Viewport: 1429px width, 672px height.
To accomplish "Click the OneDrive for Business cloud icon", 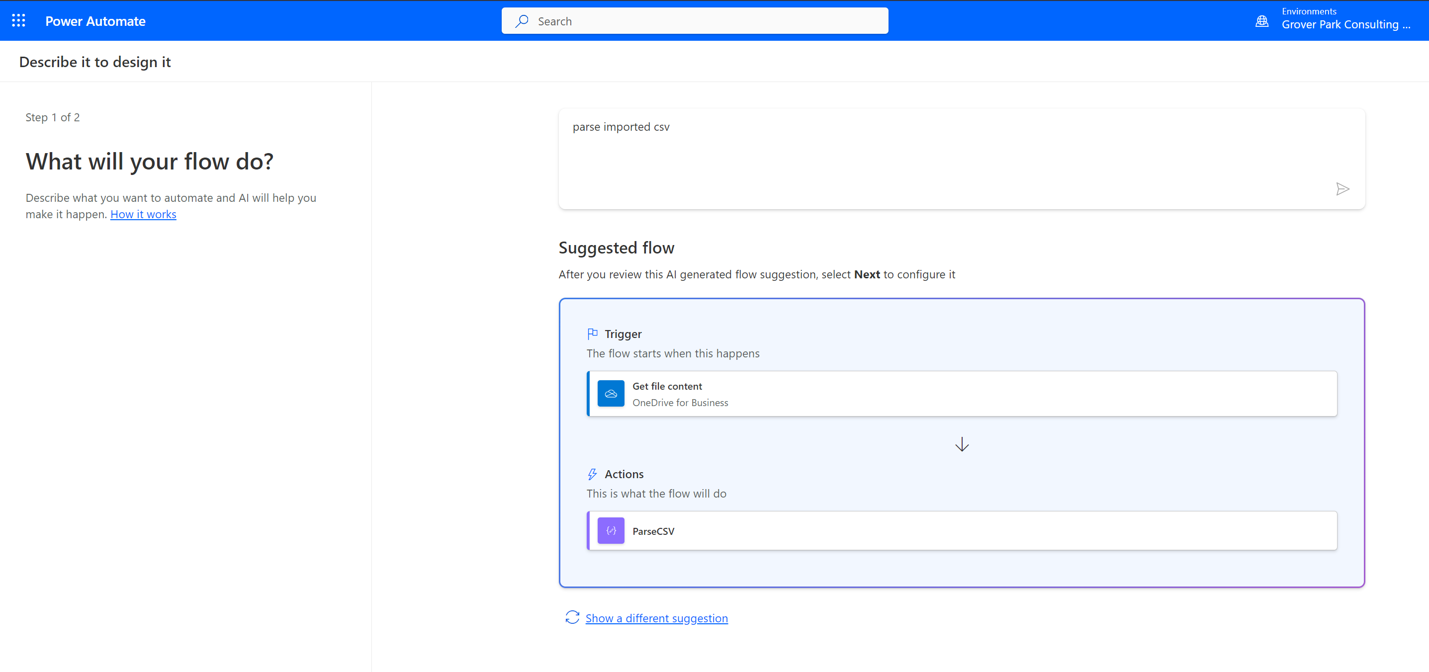I will [x=610, y=394].
